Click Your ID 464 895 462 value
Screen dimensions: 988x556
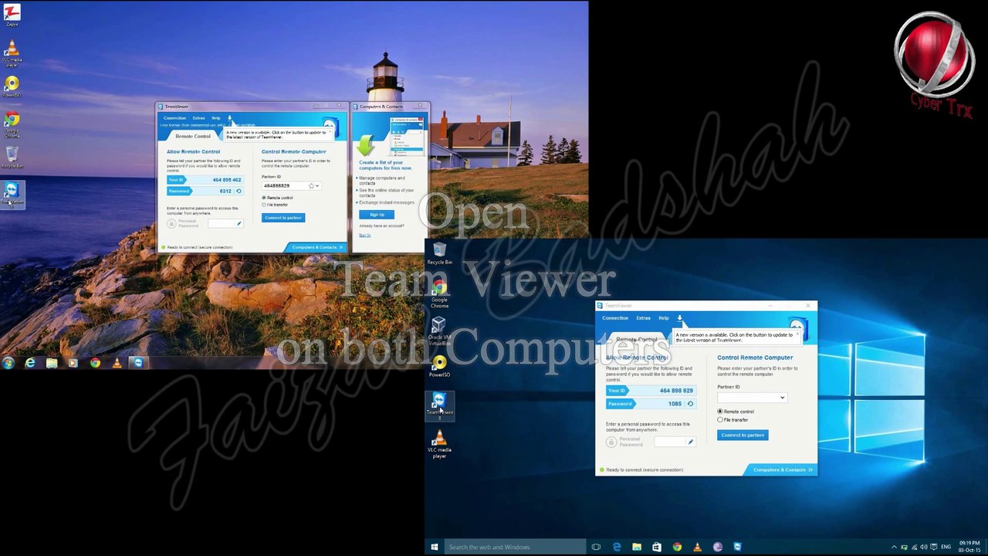coord(227,180)
